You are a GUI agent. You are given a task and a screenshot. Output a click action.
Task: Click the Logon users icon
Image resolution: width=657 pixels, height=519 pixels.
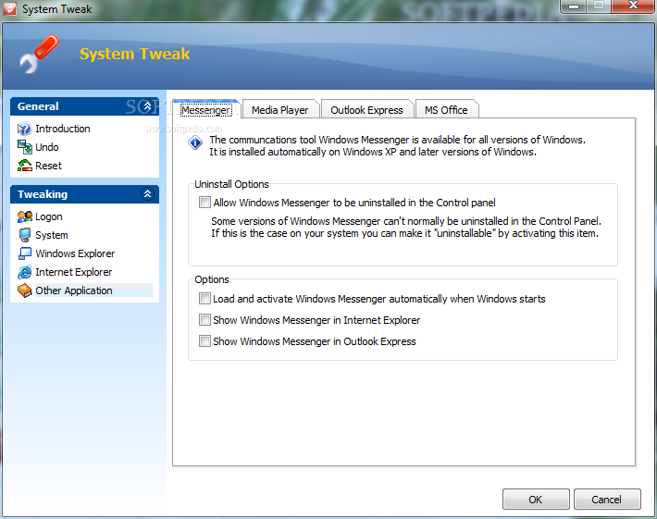coord(24,216)
